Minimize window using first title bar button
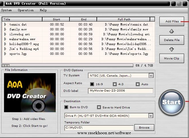 173,4
